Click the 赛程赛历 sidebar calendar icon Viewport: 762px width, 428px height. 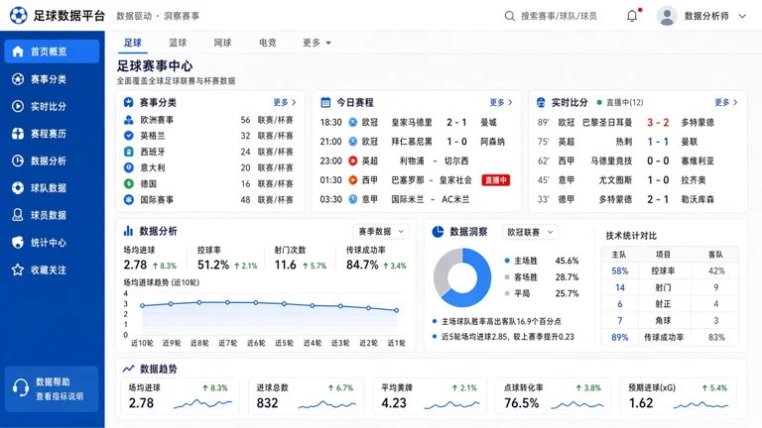tap(18, 134)
